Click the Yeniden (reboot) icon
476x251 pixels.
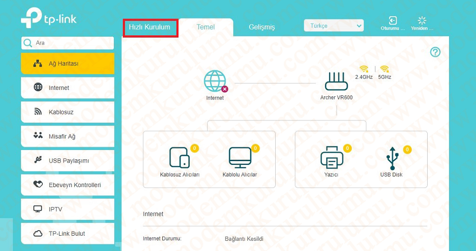(422, 20)
